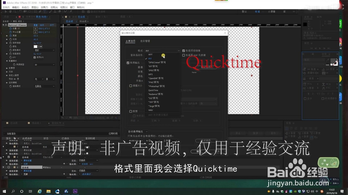Open 自动音频输出 dropdown
Image resolution: width=348 pixels, height=195 pixels.
coord(137,132)
